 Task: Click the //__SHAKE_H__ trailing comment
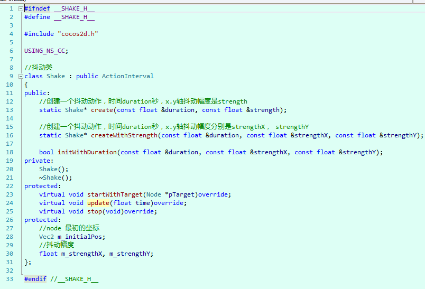click(74, 279)
